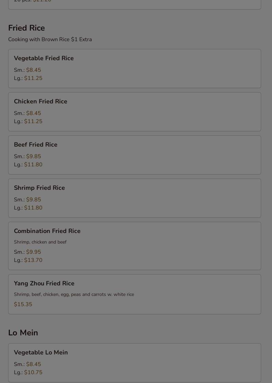Click the Lo Mein section heading
272x383 pixels.
[x=23, y=333]
